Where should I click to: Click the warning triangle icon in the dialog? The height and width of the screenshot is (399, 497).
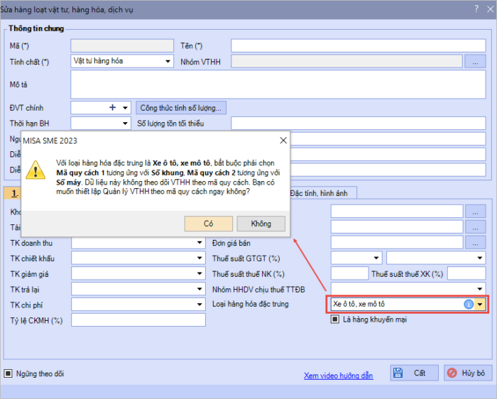35,171
